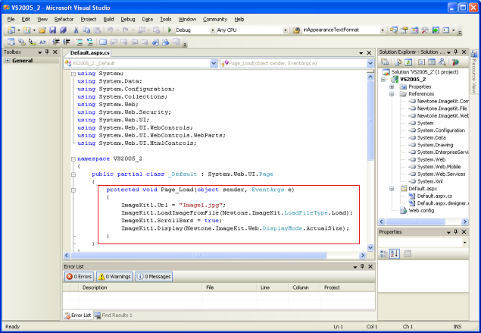Toggle bookmark icon in text editor toolbar

pyautogui.click(x=103, y=42)
